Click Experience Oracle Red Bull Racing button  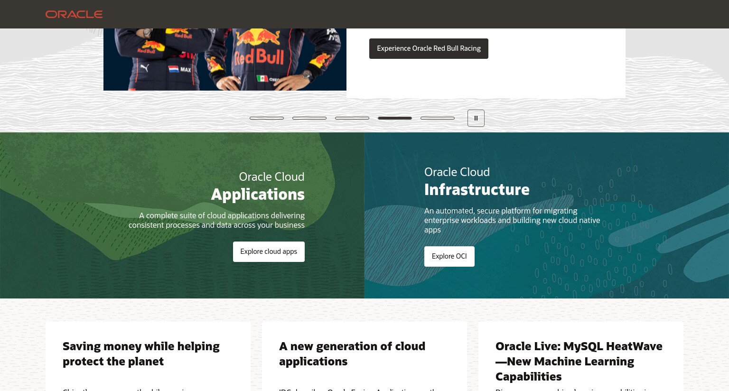(x=429, y=48)
